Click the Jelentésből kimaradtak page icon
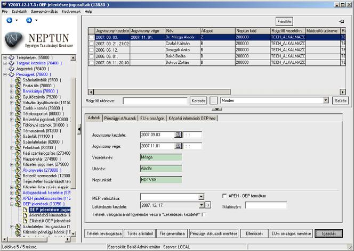The width and height of the screenshot is (354, 251). (25, 215)
